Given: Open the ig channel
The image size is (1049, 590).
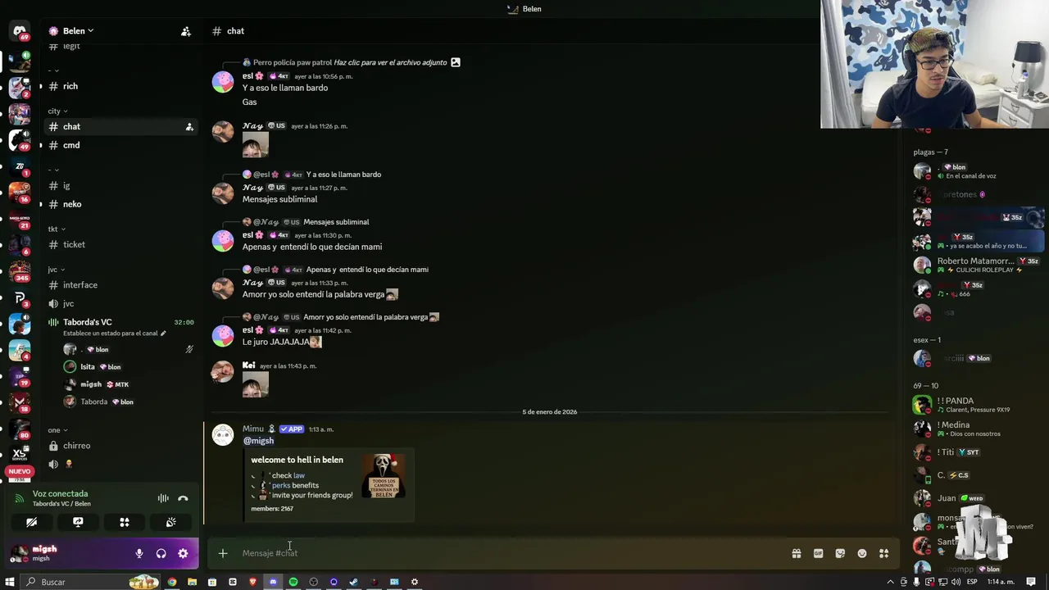Looking at the screenshot, I should pyautogui.click(x=121, y=186).
